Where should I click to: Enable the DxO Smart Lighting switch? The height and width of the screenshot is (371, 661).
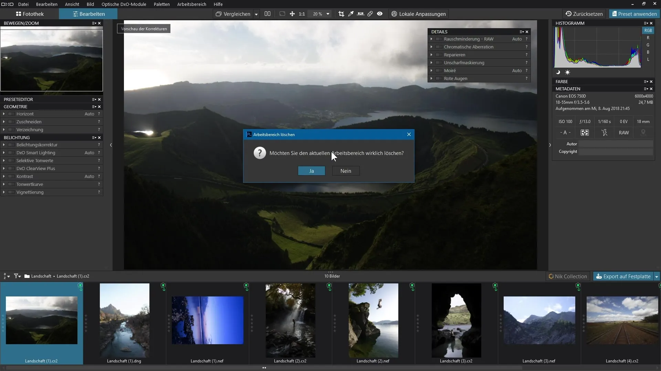(x=11, y=153)
